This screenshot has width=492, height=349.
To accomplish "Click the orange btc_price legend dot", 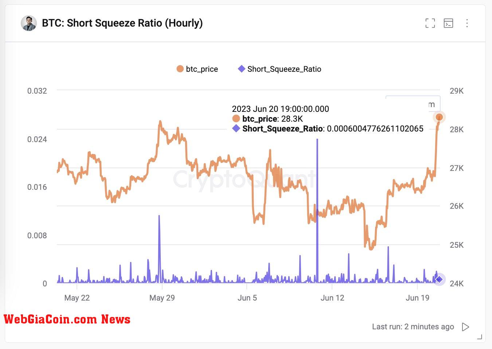I will 180,69.
